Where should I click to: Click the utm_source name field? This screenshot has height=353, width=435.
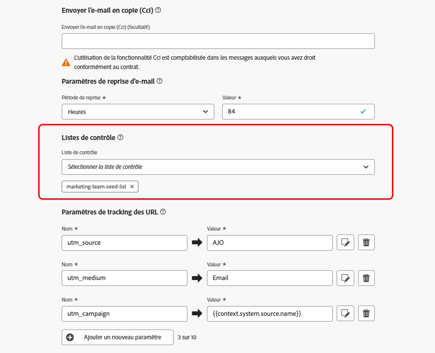[x=124, y=243]
